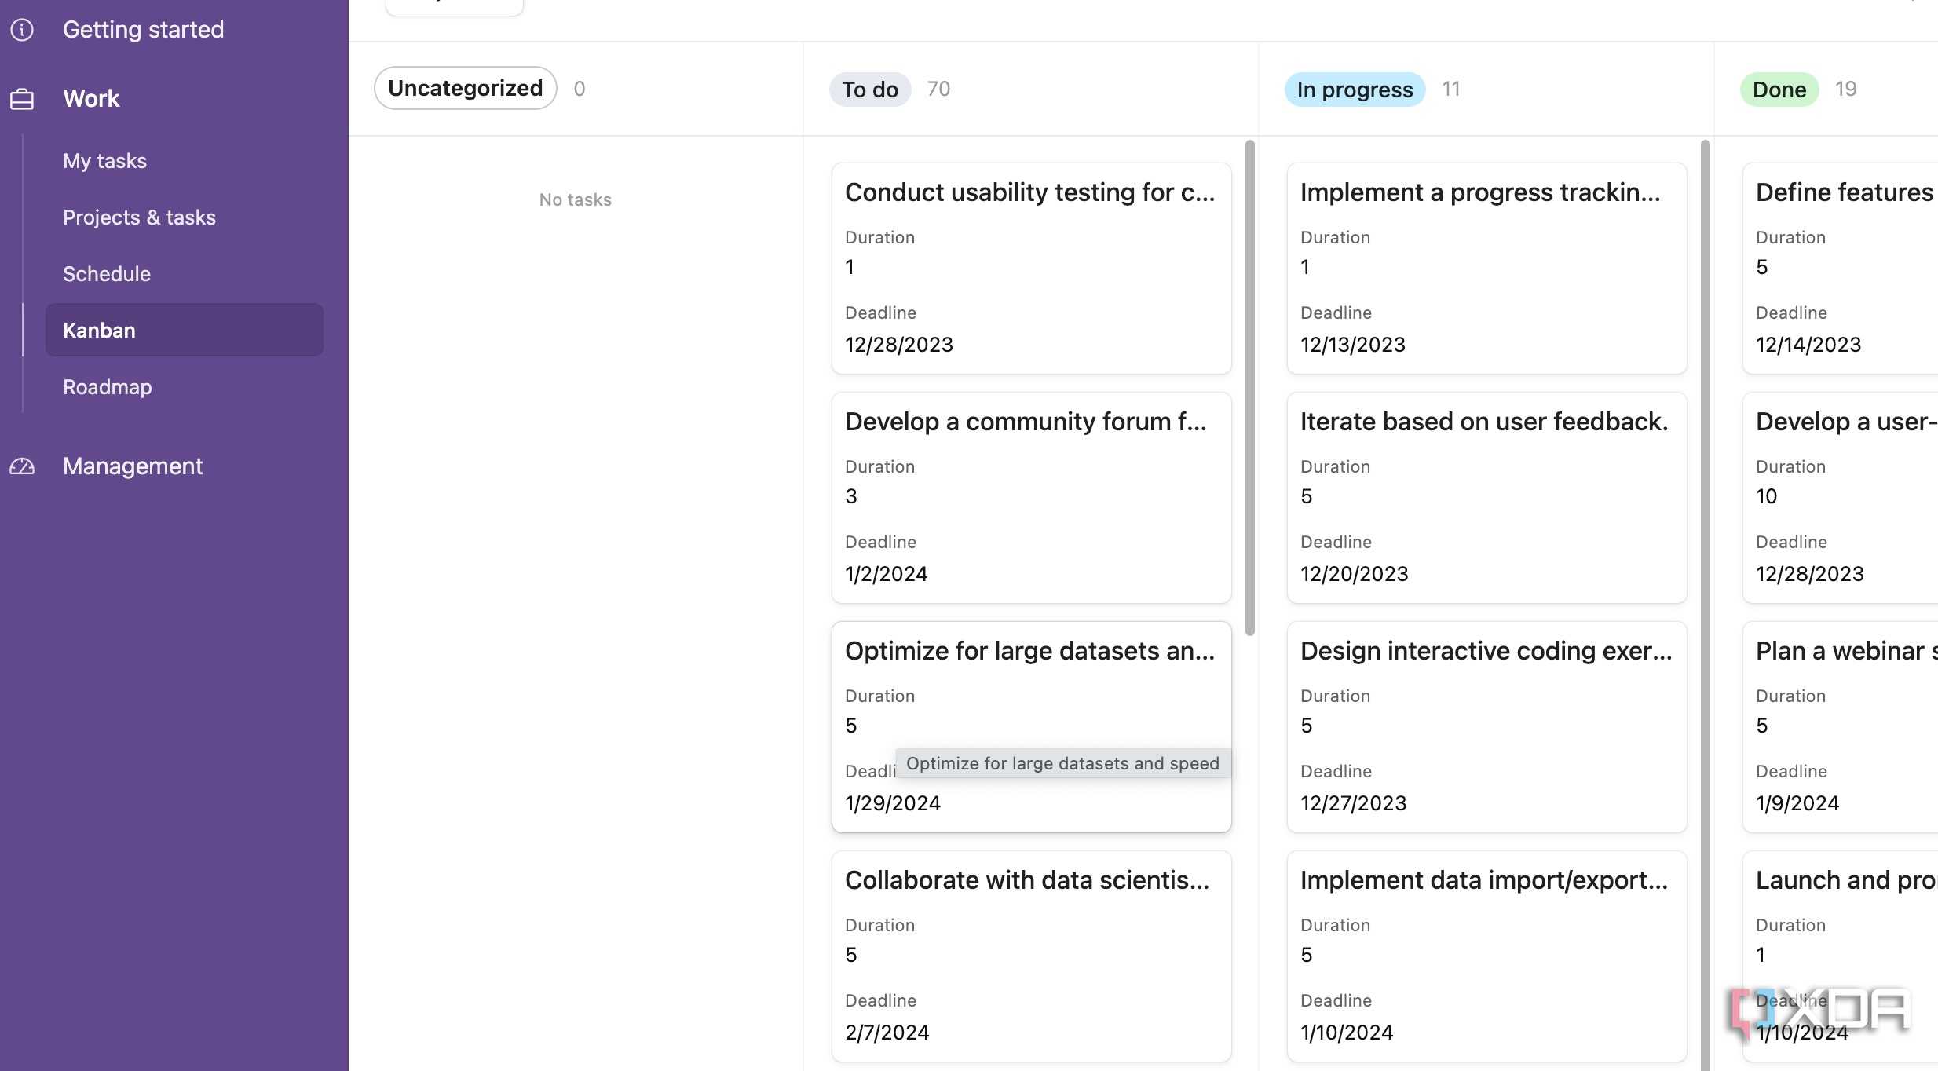
Task: Click the In progress column tag
Action: (x=1355, y=90)
